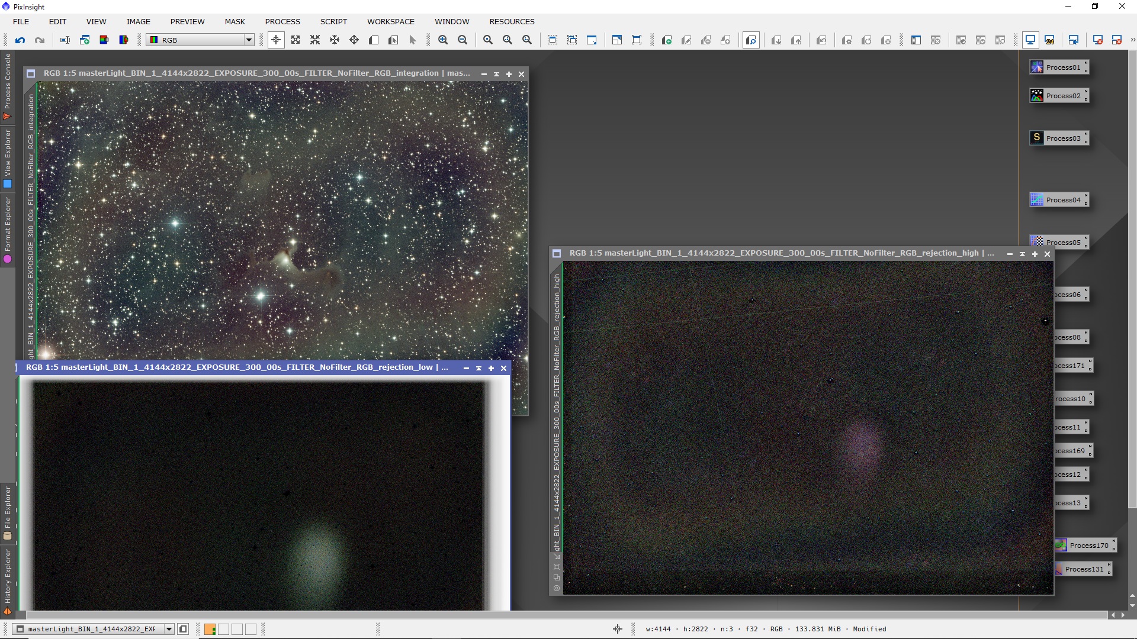Toggle the workspace monitor icon in toolbar
This screenshot has height=639, width=1137.
pos(1030,40)
